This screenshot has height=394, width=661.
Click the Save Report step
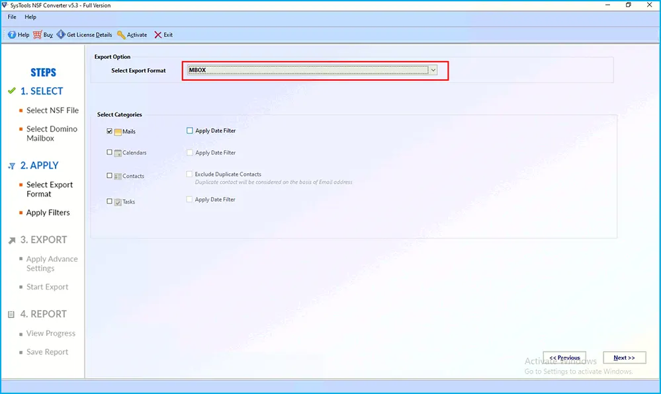pyautogui.click(x=47, y=352)
